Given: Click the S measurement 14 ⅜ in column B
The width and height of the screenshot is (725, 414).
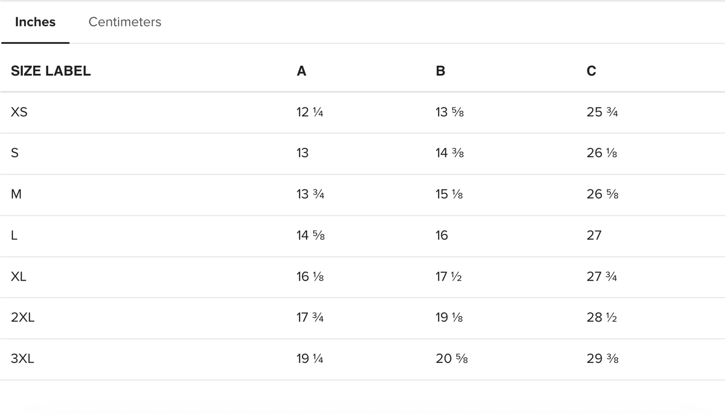Looking at the screenshot, I should (x=450, y=153).
